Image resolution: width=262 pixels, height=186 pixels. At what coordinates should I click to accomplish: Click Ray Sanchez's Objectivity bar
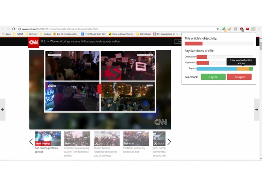click(x=225, y=57)
